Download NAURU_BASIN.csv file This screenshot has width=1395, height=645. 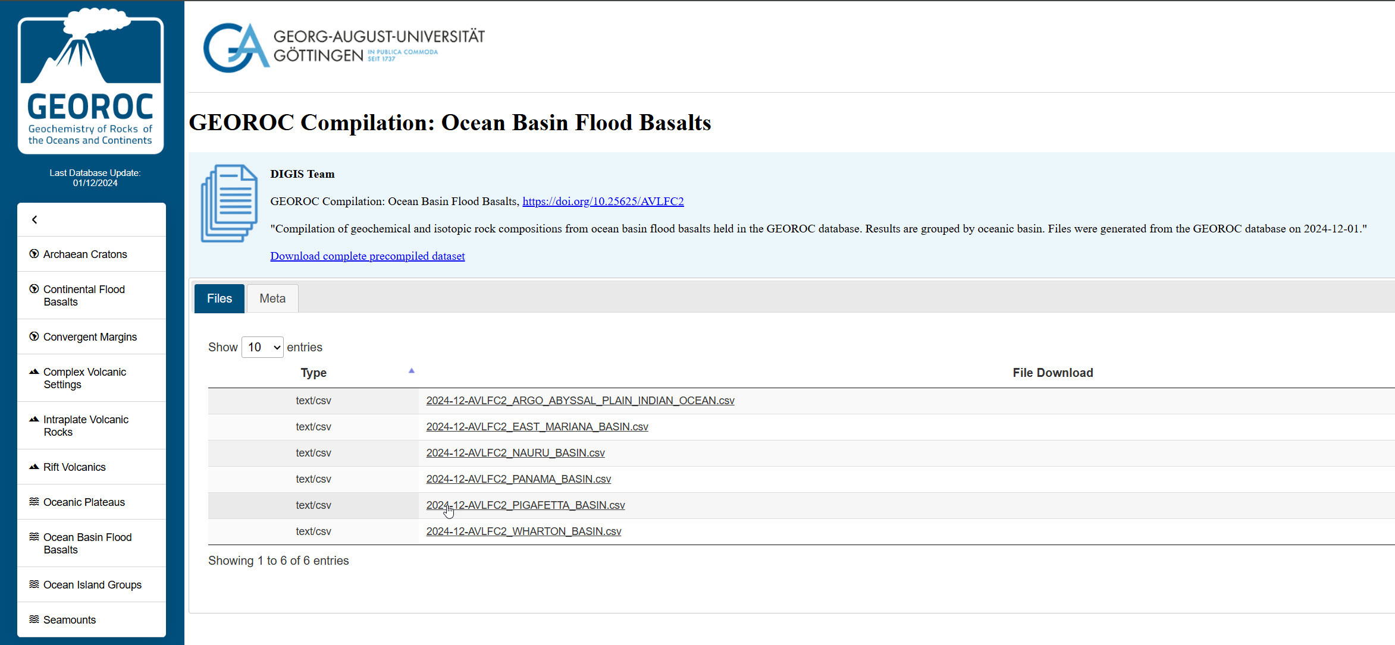coord(515,453)
